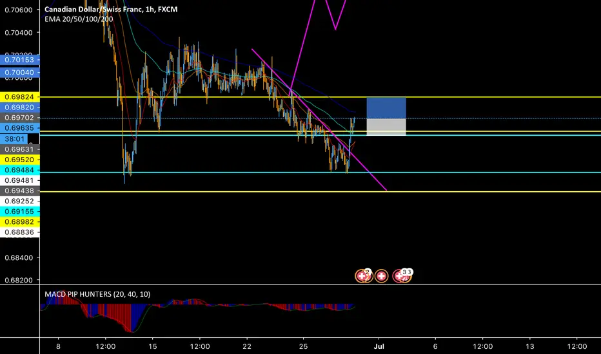Screen dimensions: 601x354
Task: Select the cyan 0.69155 price label
Action: pos(19,211)
